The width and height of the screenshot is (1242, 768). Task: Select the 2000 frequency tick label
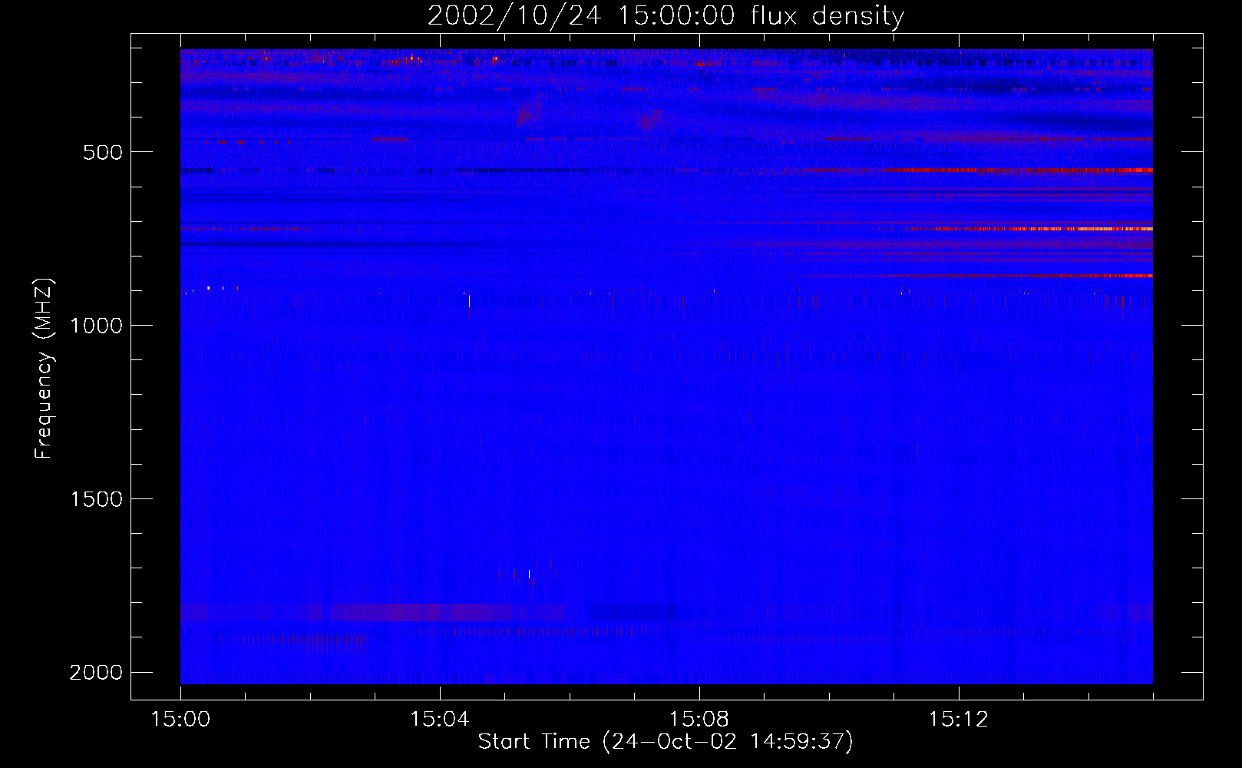coord(96,673)
